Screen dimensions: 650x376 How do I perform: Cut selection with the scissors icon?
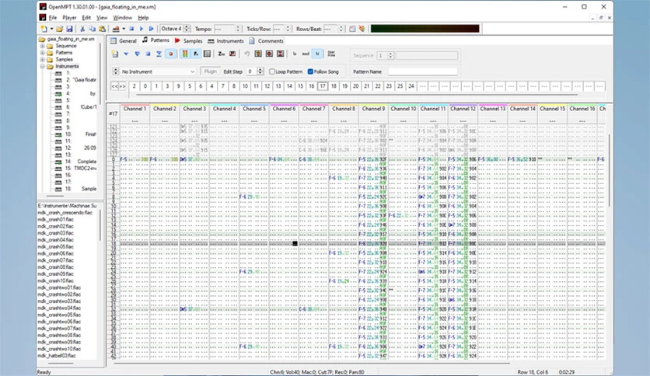[82, 29]
